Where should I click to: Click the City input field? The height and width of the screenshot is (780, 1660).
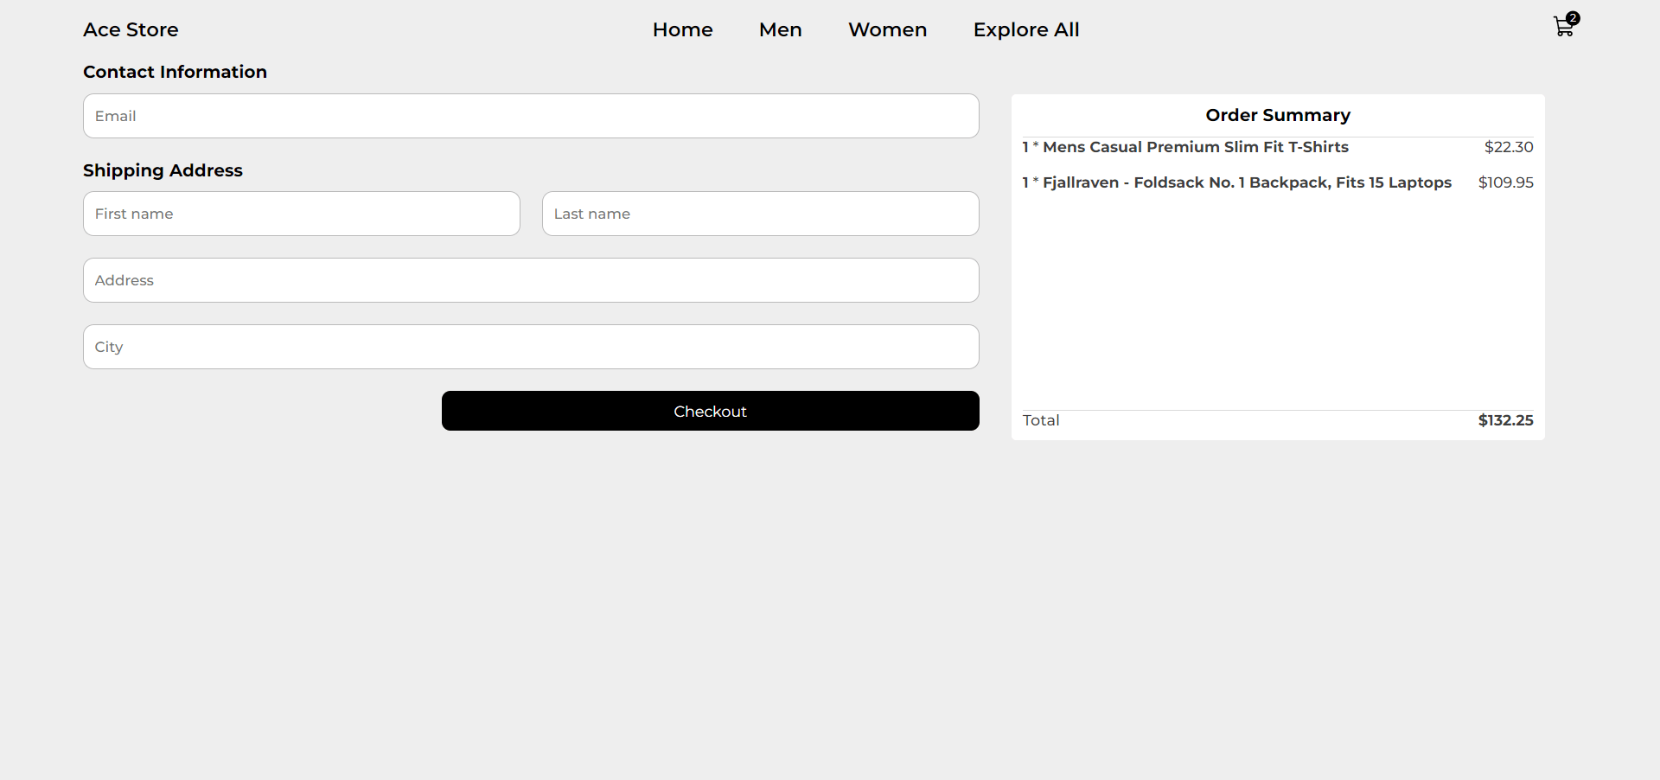[530, 346]
